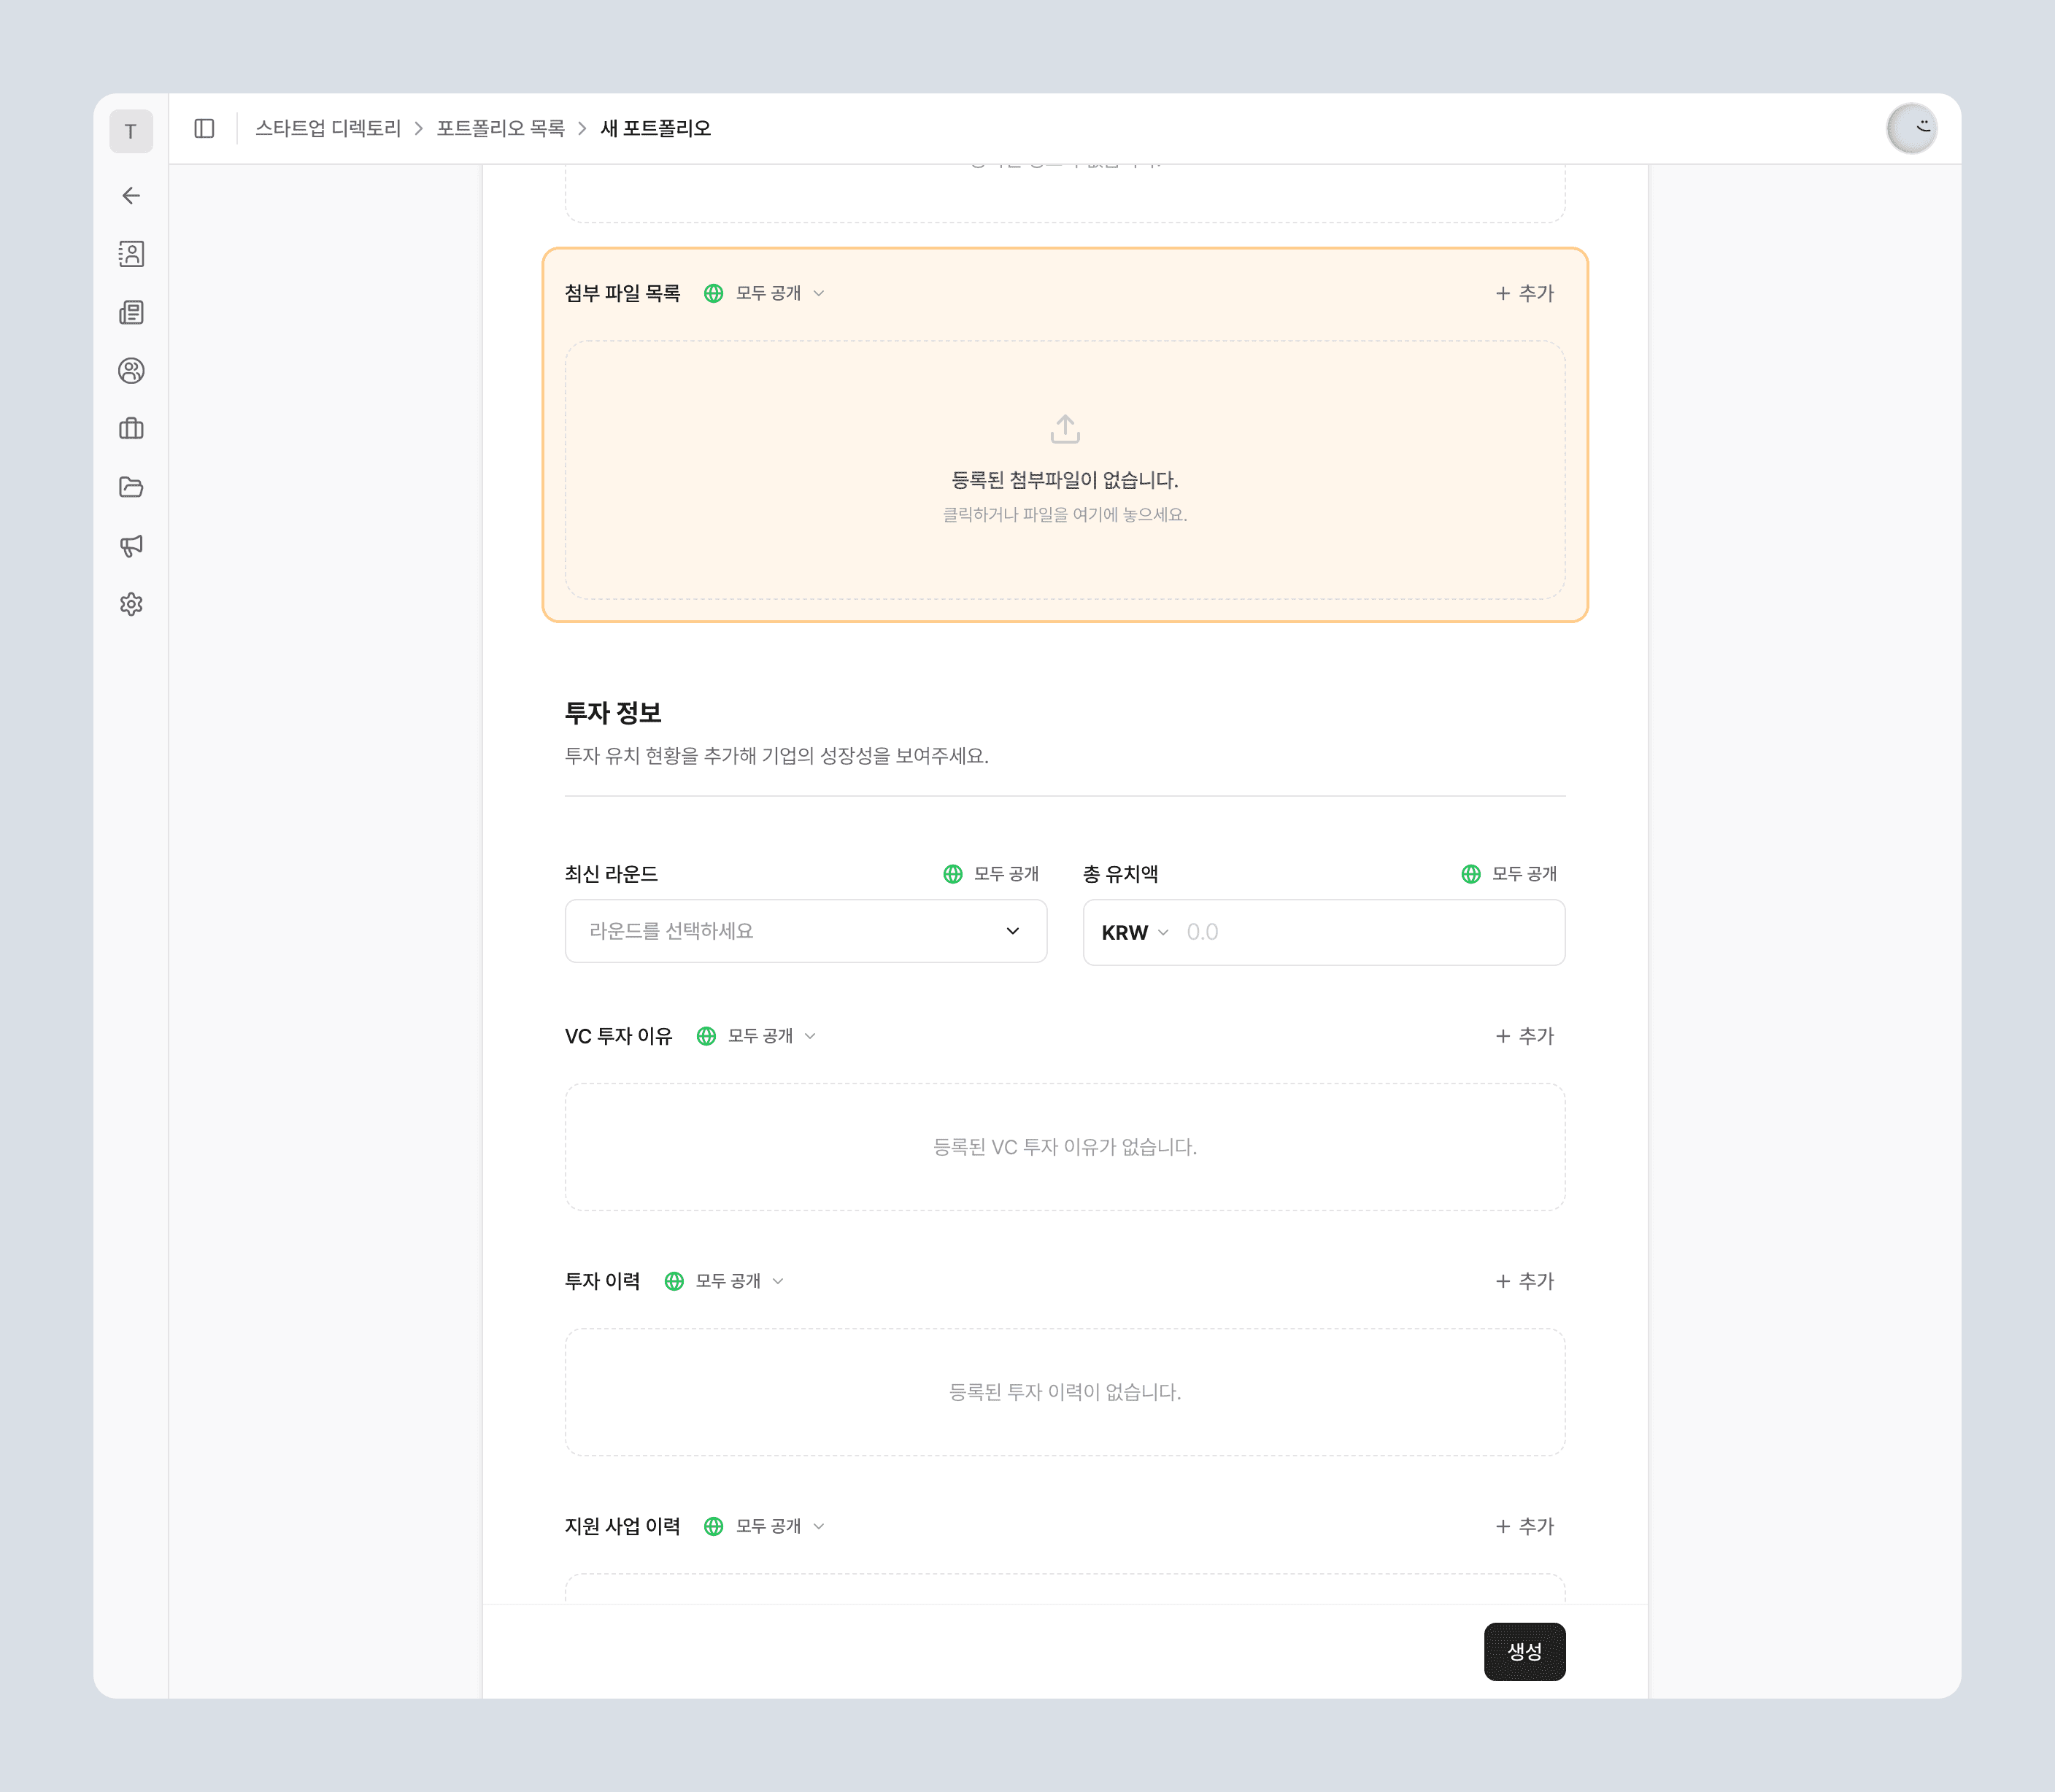Click 새 포트폴리오 breadcrumb
This screenshot has width=2055, height=1792.
(656, 128)
